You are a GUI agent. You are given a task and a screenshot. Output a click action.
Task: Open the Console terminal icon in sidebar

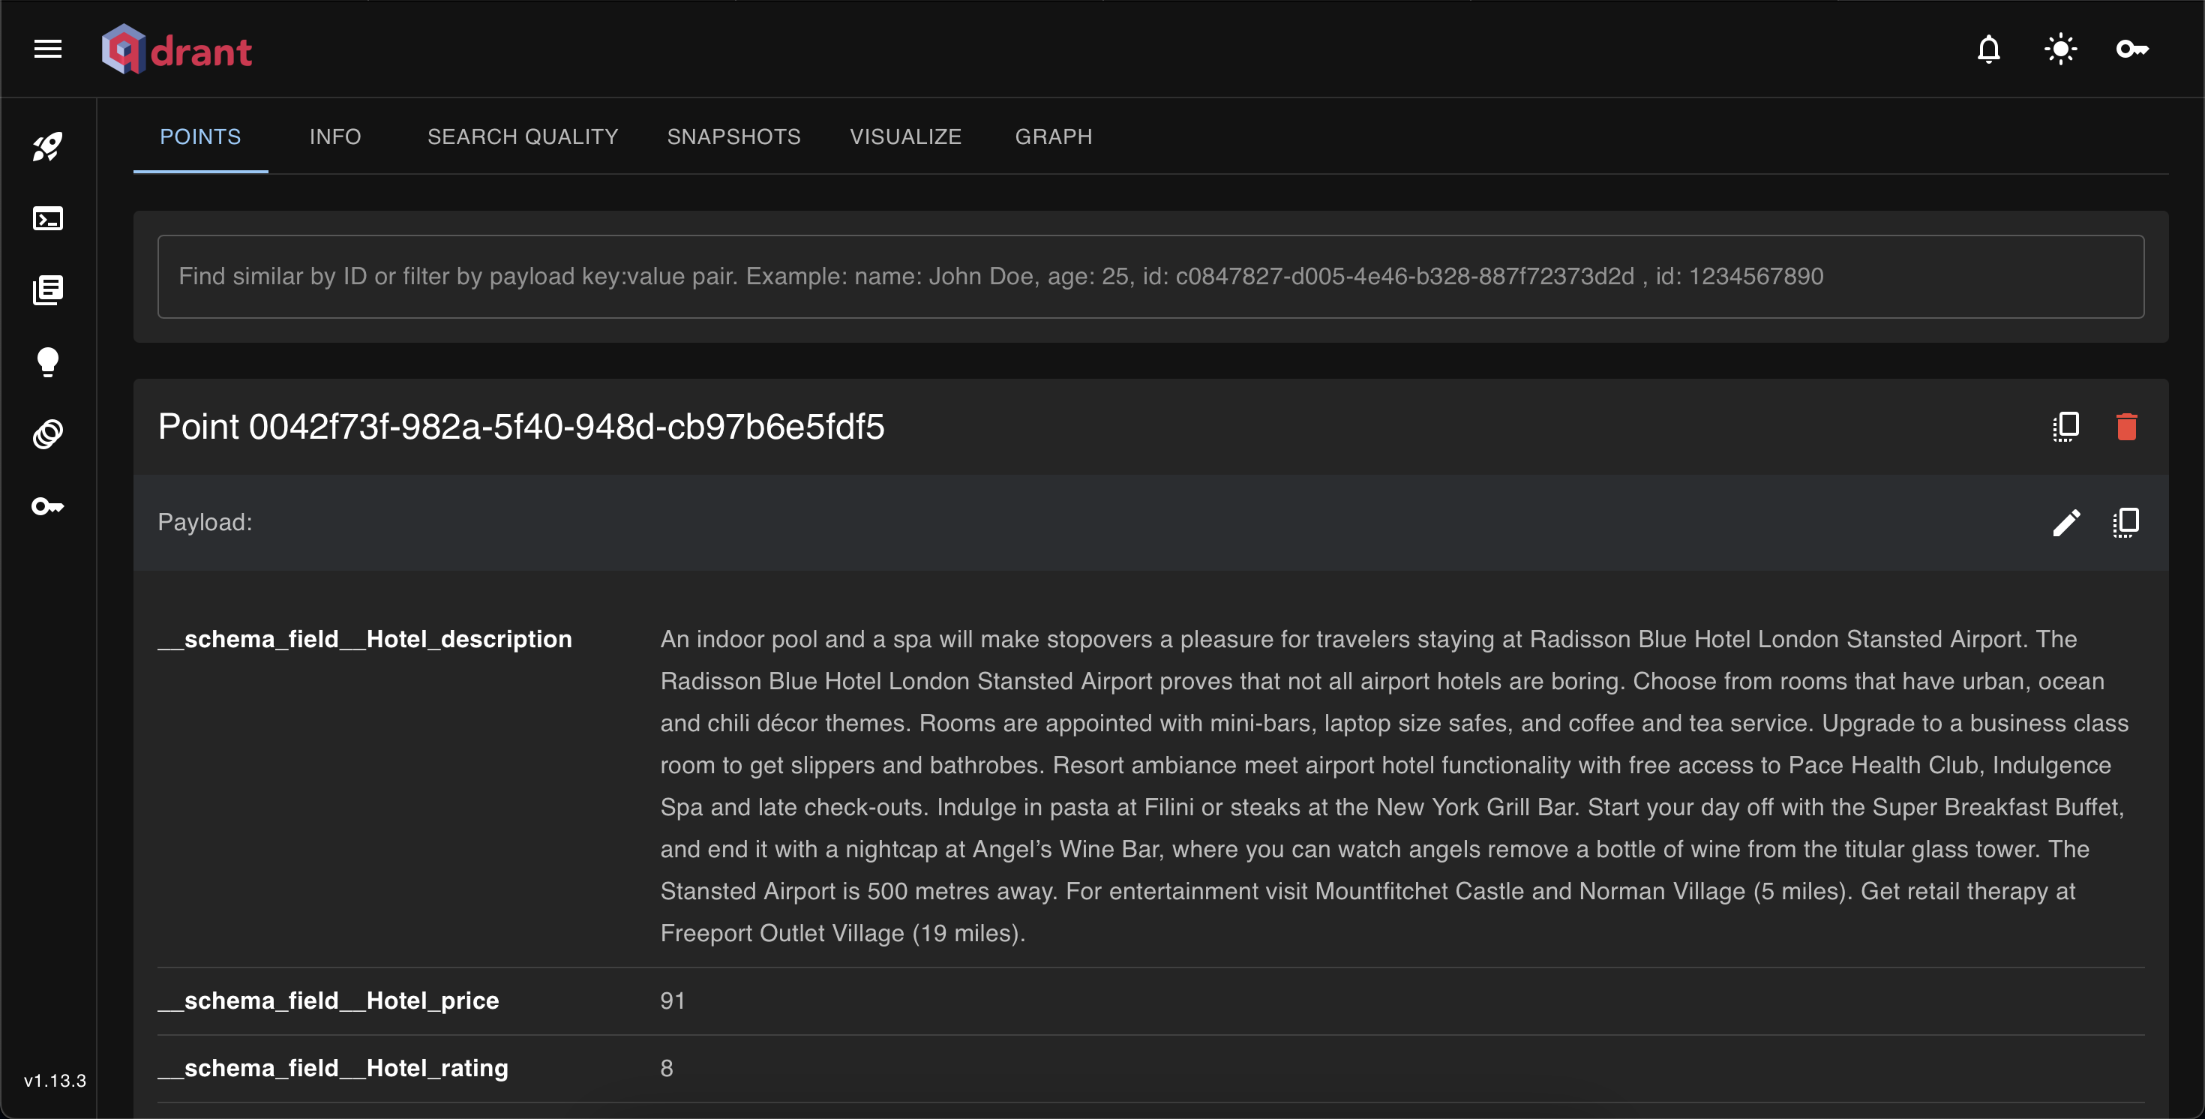[x=48, y=219]
